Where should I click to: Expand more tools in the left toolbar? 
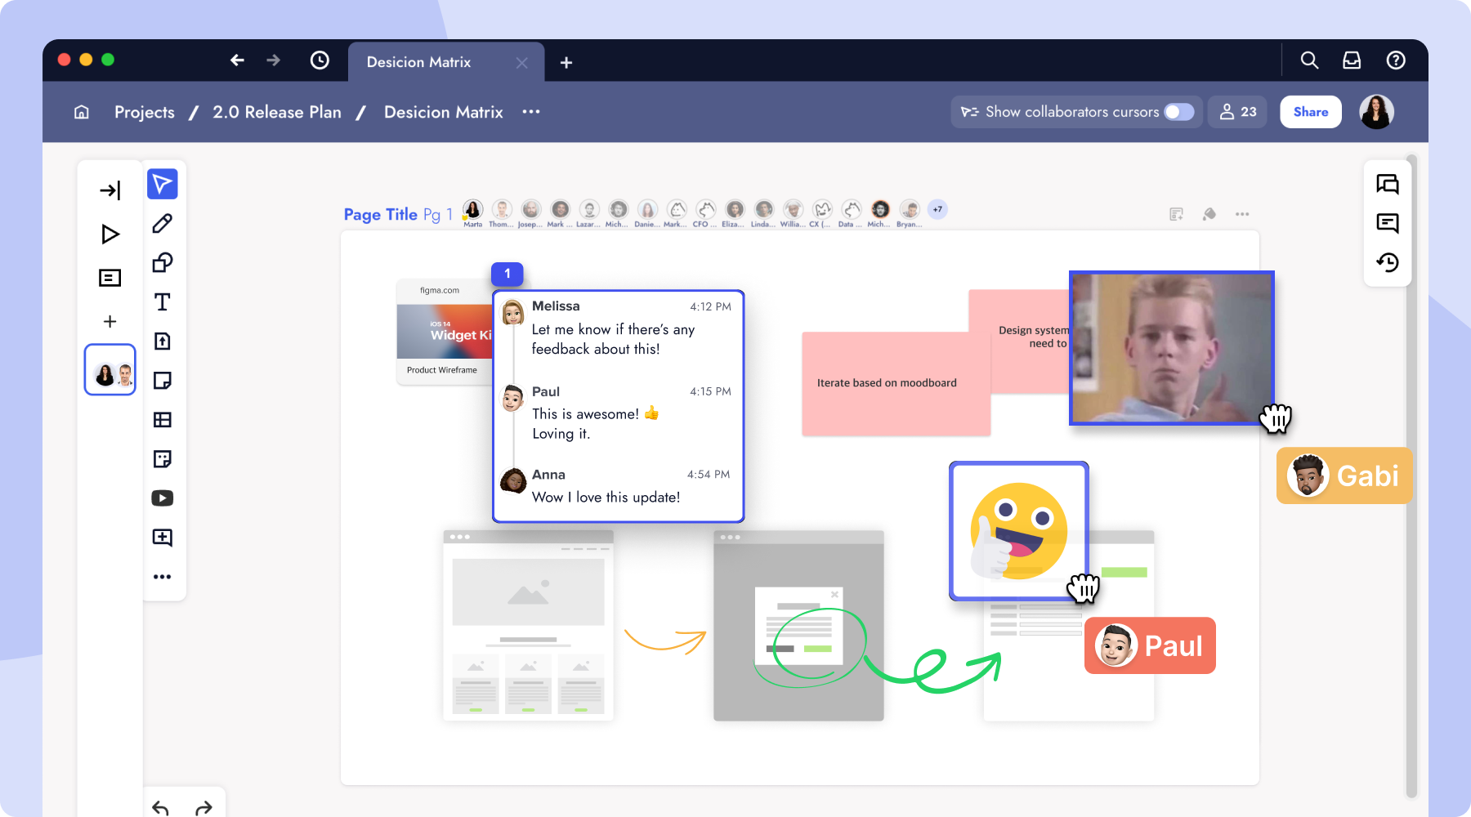click(x=162, y=577)
